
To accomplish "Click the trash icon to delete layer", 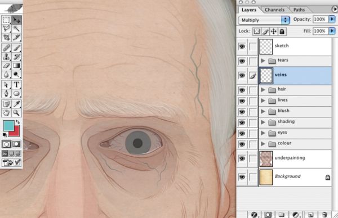I will pos(324,215).
